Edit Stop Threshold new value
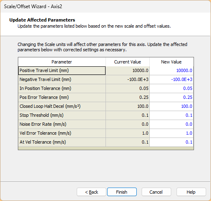Viewport: 211px width, 201px height. tap(172, 115)
